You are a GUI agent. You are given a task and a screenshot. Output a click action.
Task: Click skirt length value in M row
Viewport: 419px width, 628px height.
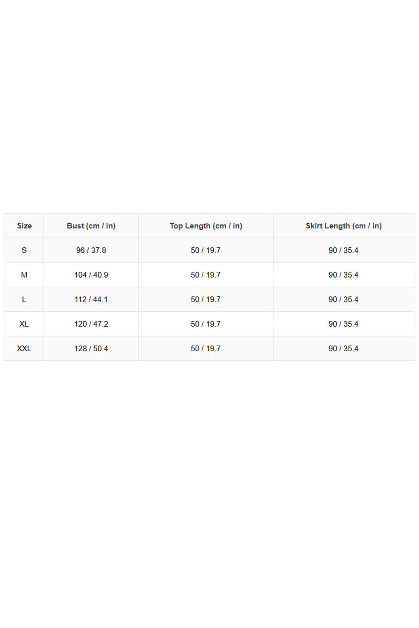344,275
